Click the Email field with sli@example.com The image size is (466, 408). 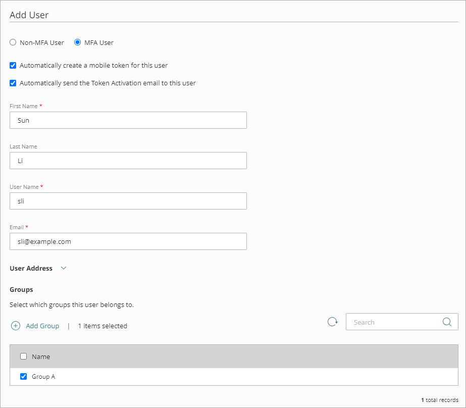pyautogui.click(x=128, y=242)
